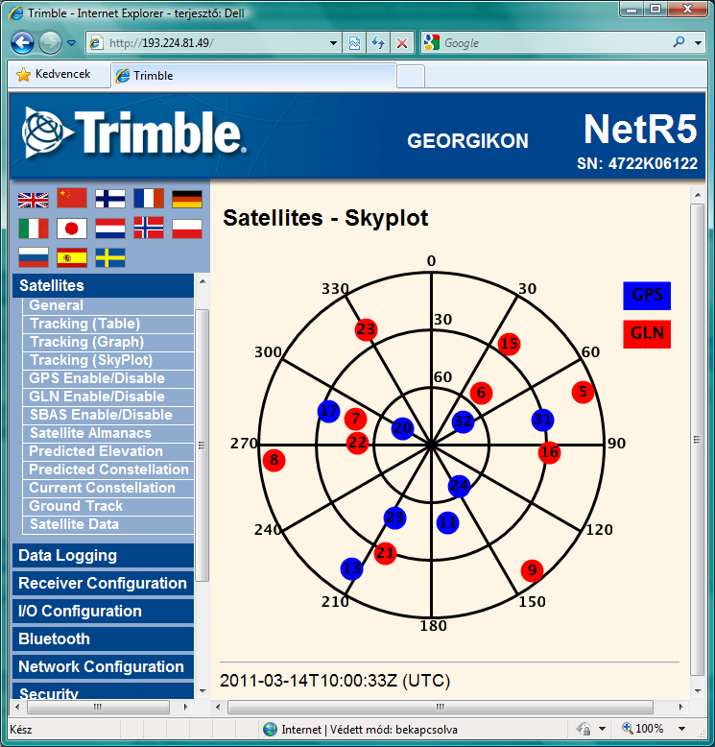Go back with the browser Back arrow
Image resolution: width=715 pixels, height=747 pixels.
(x=22, y=43)
